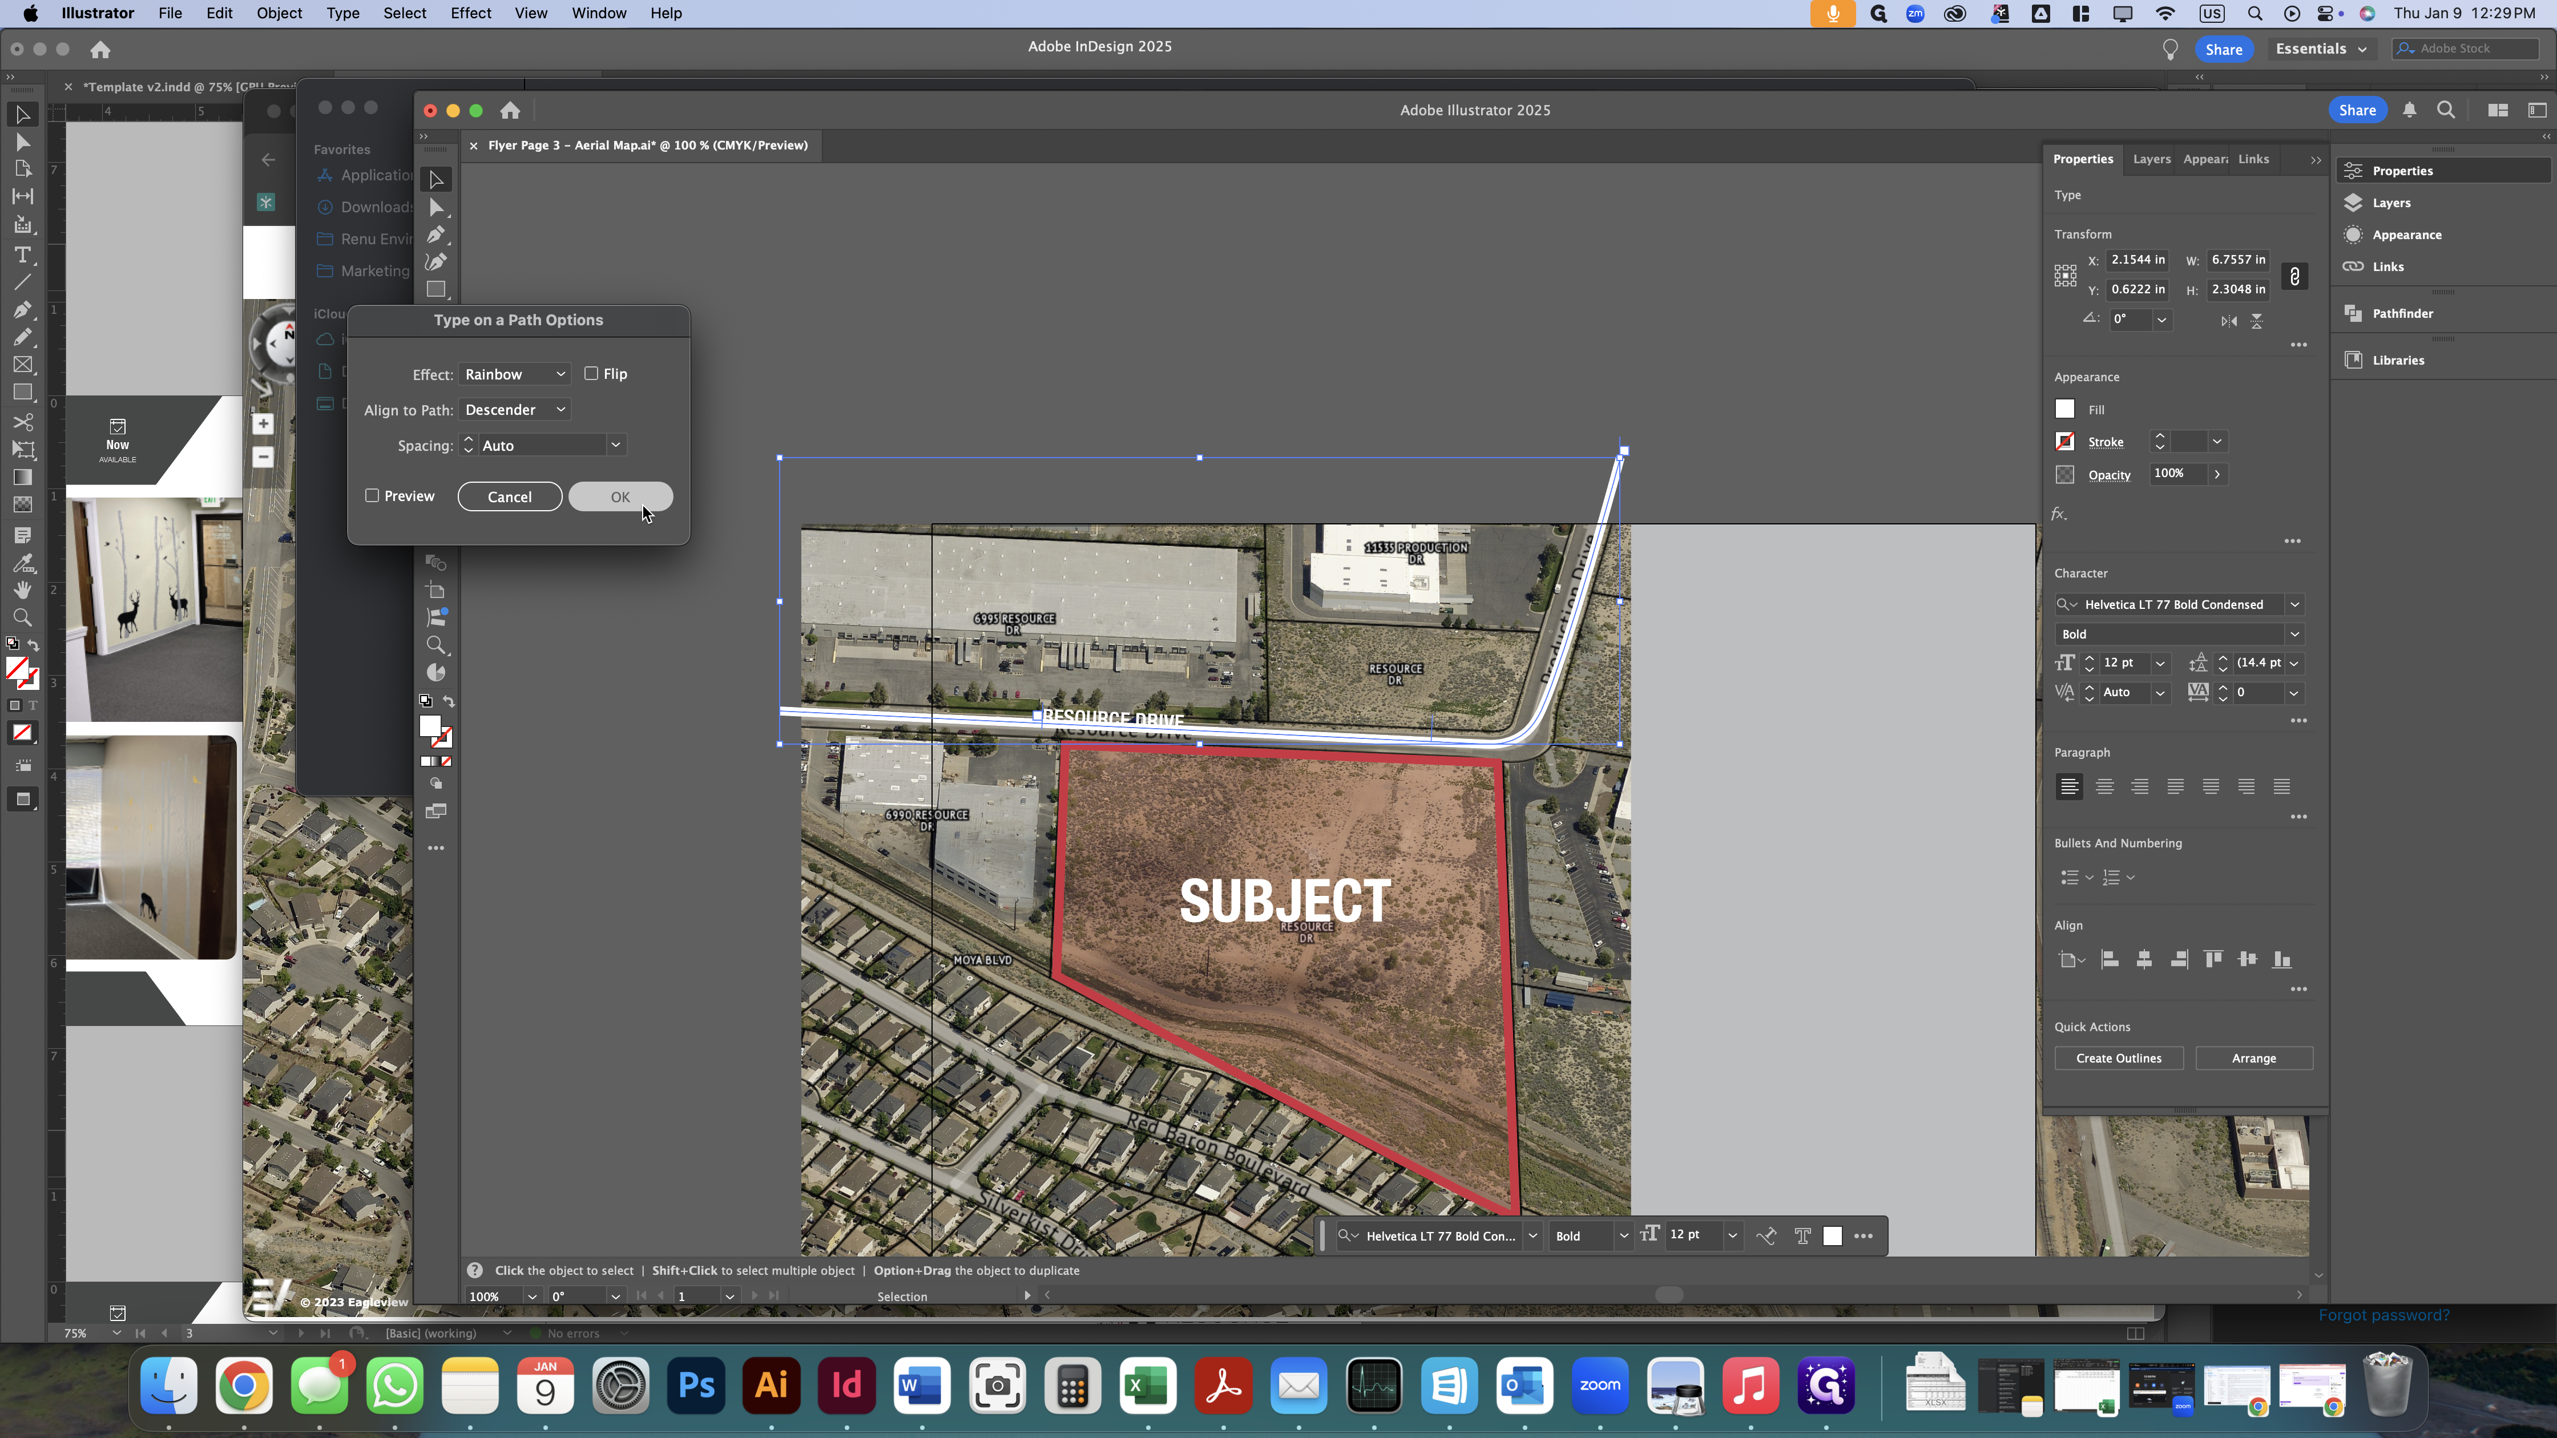Viewport: 2557px width, 1438px height.
Task: Click the reference point locator grid
Action: click(2066, 276)
